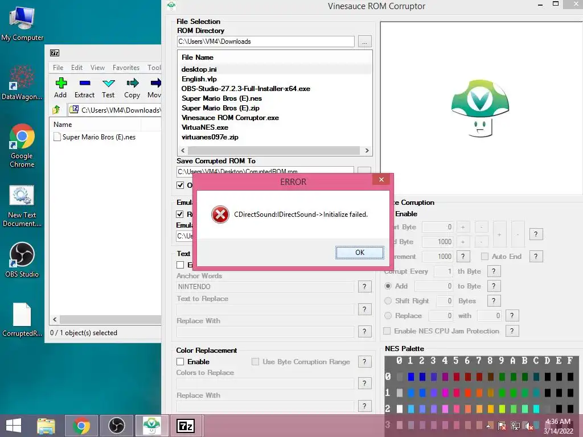Click the Action Center flag tray icon
The image size is (583, 437).
(502, 426)
